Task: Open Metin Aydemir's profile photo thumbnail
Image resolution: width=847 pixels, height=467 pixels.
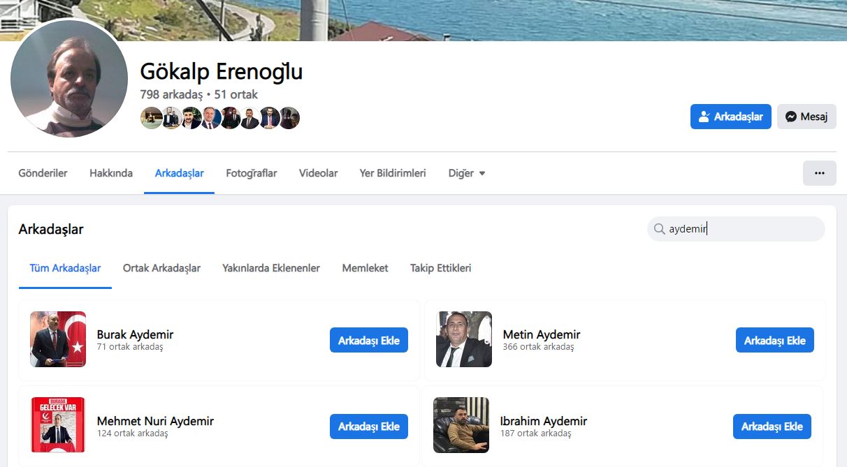Action: click(464, 339)
